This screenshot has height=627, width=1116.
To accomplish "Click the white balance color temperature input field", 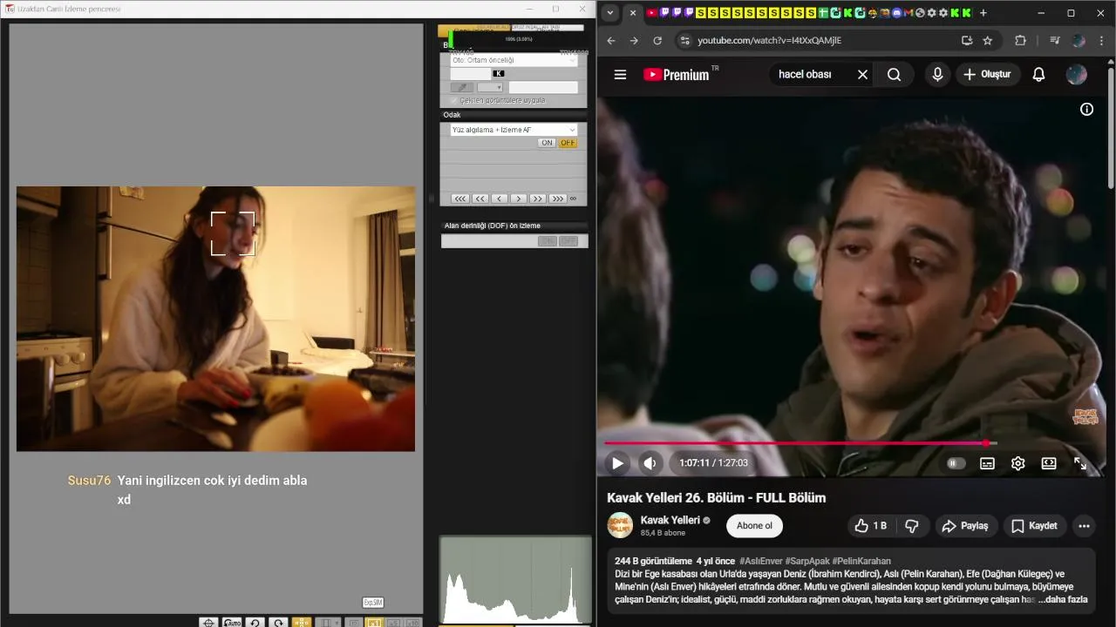I will (x=470, y=73).
